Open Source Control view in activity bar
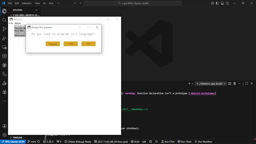Viewport: 256px width, 144px height. (x=5, y=29)
